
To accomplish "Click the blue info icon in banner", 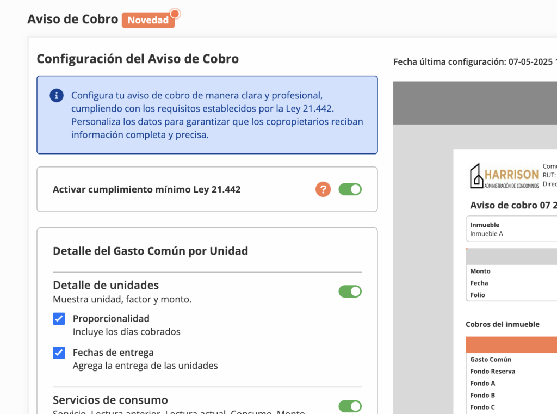I will [x=57, y=96].
